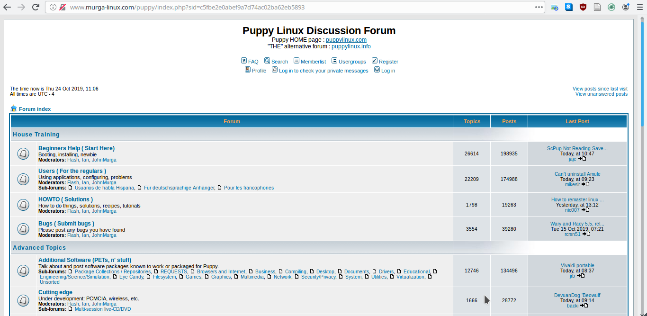The image size is (647, 316).
Task: Open the uBlock Origin shield extension
Action: [x=583, y=7]
